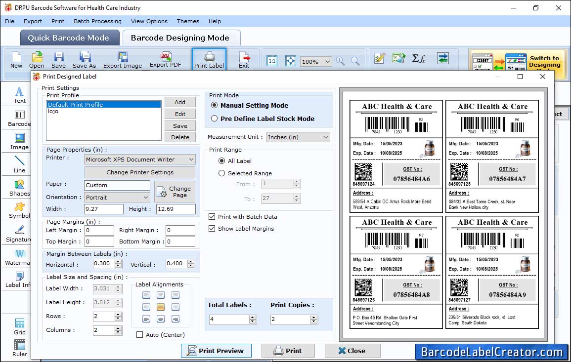This screenshot has height=362, width=571.
Task: Switch to Quick Barcode Mode tab
Action: 70,38
